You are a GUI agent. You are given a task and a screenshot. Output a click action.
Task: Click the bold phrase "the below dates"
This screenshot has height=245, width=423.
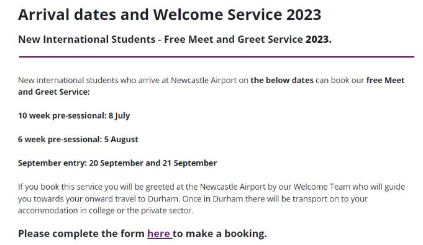pos(282,80)
